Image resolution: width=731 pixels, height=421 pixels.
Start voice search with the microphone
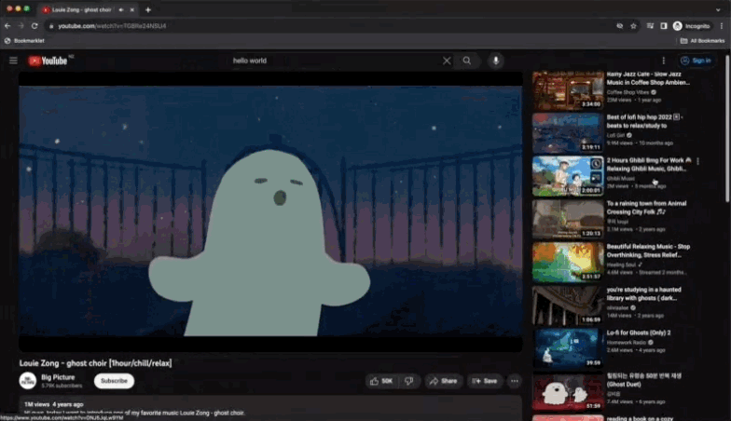click(x=496, y=61)
